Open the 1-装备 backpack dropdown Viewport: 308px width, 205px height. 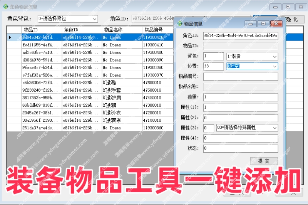point(252,57)
